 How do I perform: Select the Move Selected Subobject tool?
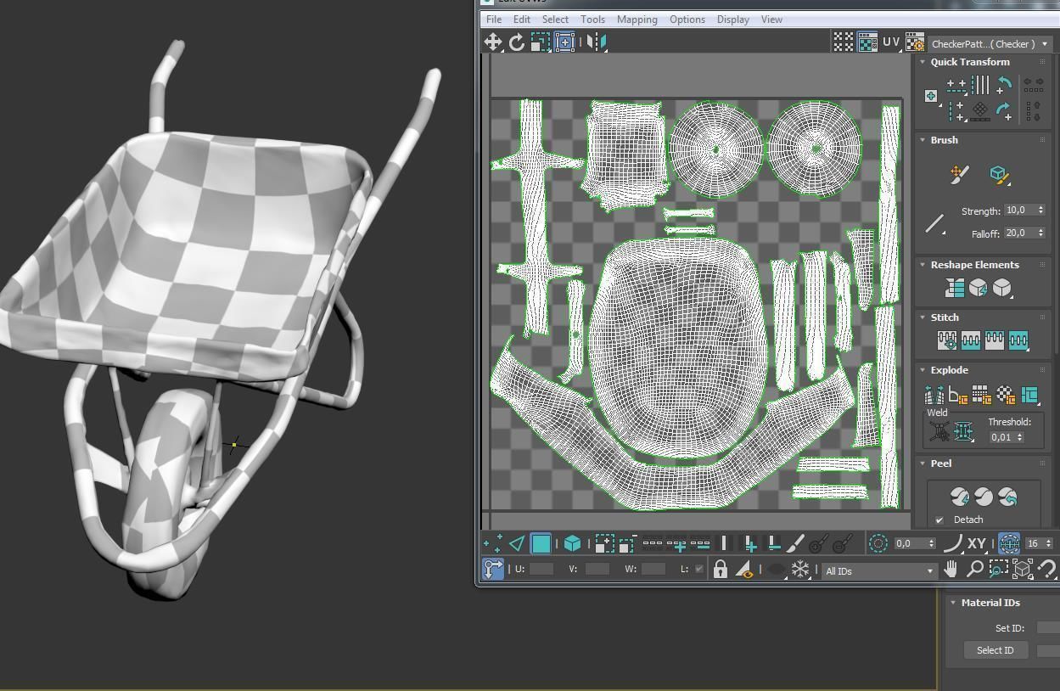tap(493, 42)
